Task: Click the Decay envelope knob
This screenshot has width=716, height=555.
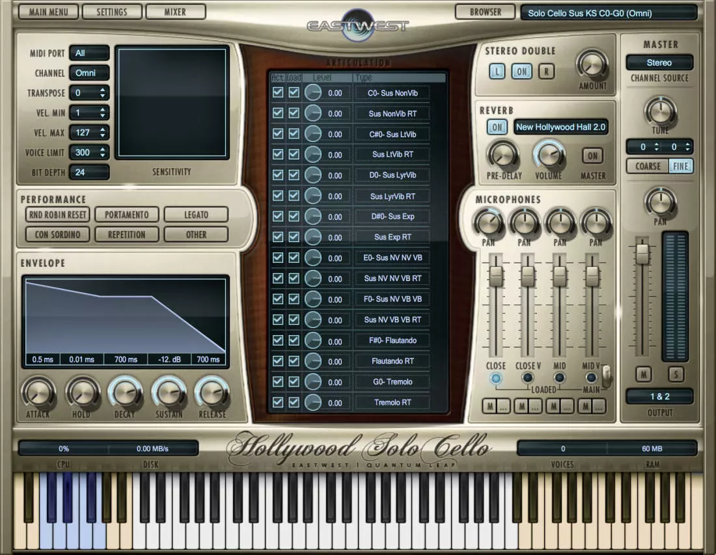Action: point(125,392)
